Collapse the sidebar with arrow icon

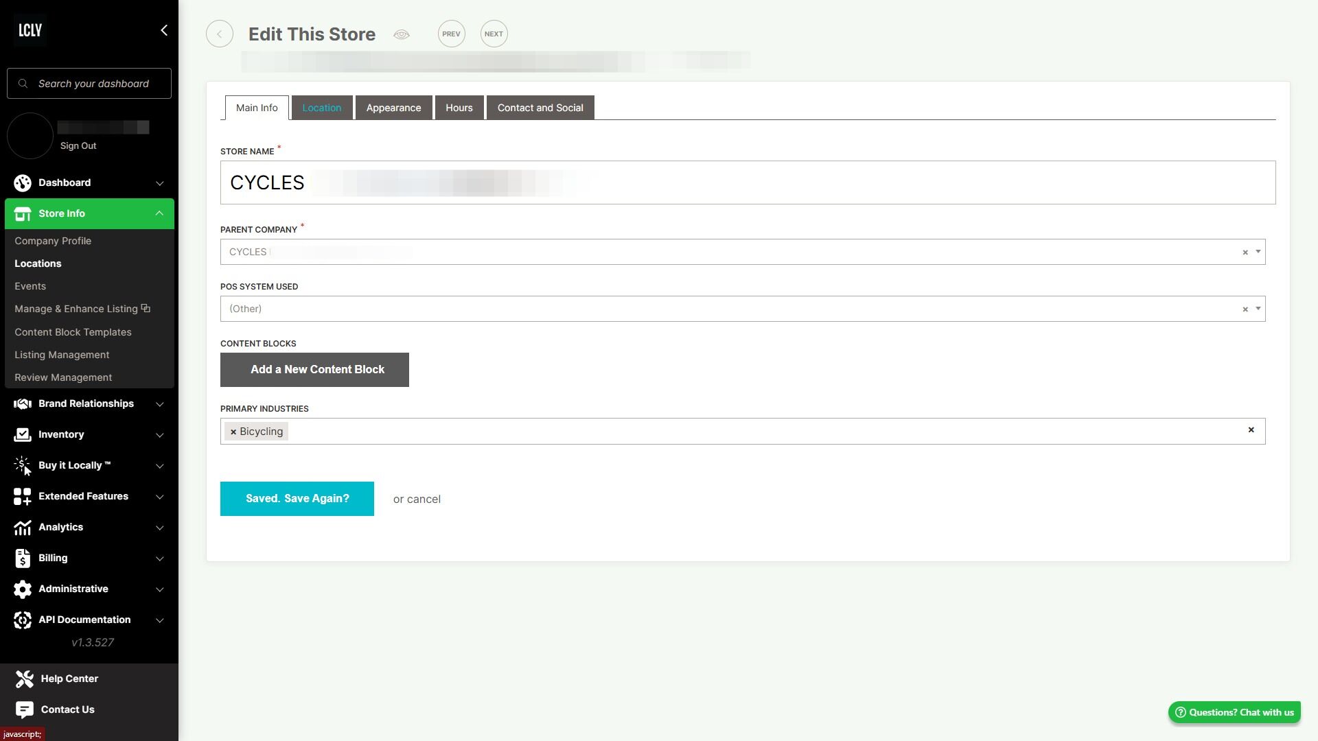[163, 30]
